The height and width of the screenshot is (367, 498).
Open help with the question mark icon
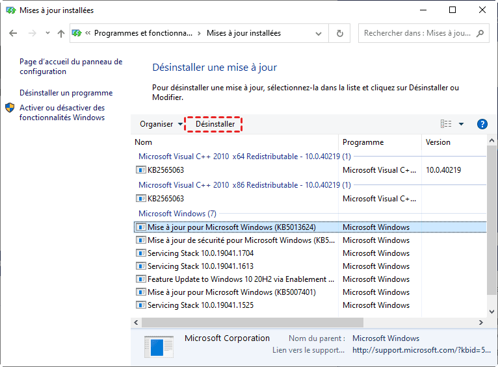[x=482, y=124]
